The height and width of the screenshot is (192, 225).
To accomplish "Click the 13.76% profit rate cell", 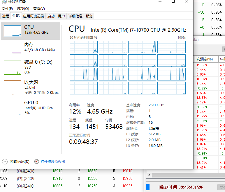I will (202, 130).
